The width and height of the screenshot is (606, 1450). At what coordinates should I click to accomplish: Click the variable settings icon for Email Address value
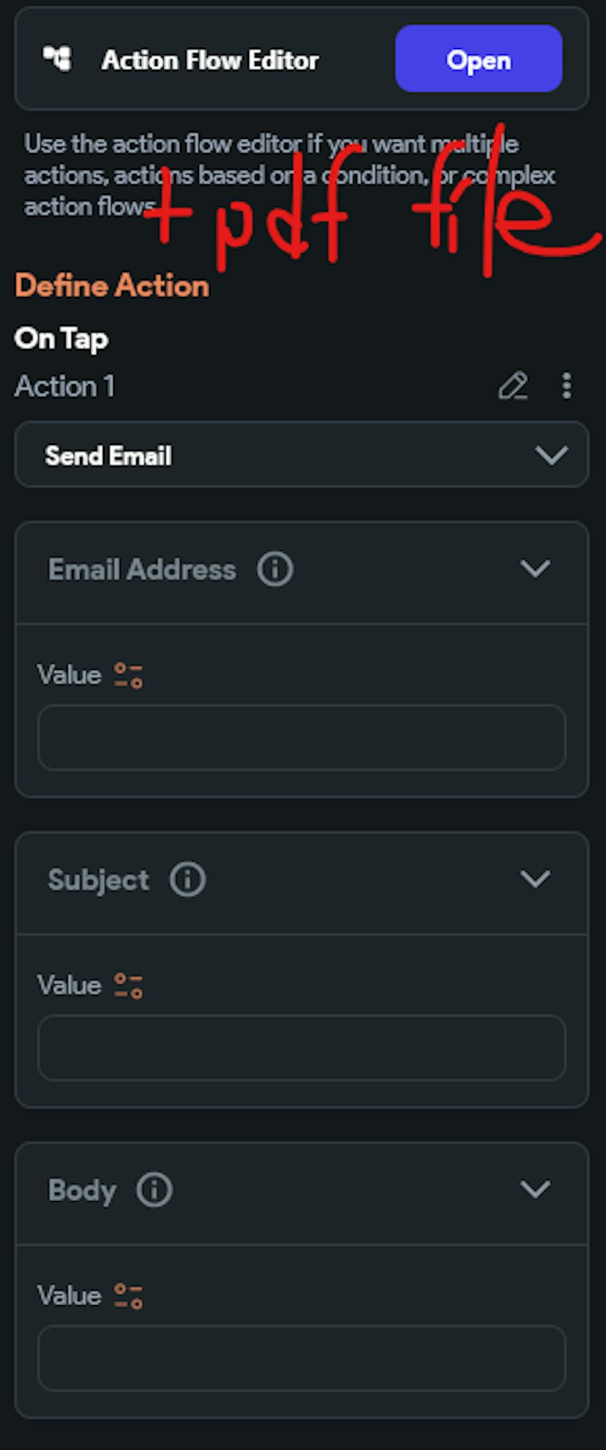pyautogui.click(x=128, y=675)
